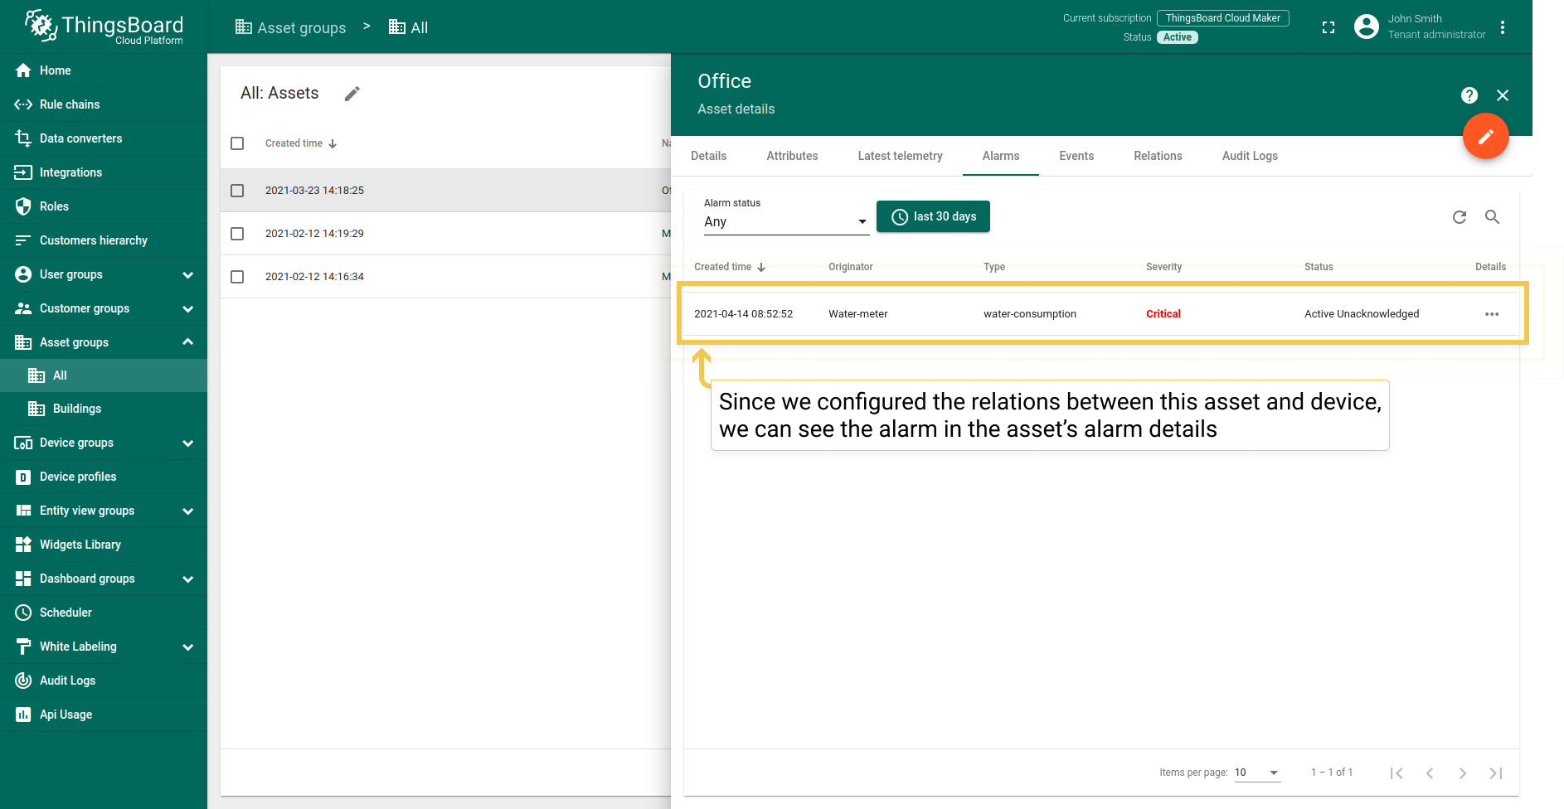Go to next alarms page

[1463, 773]
